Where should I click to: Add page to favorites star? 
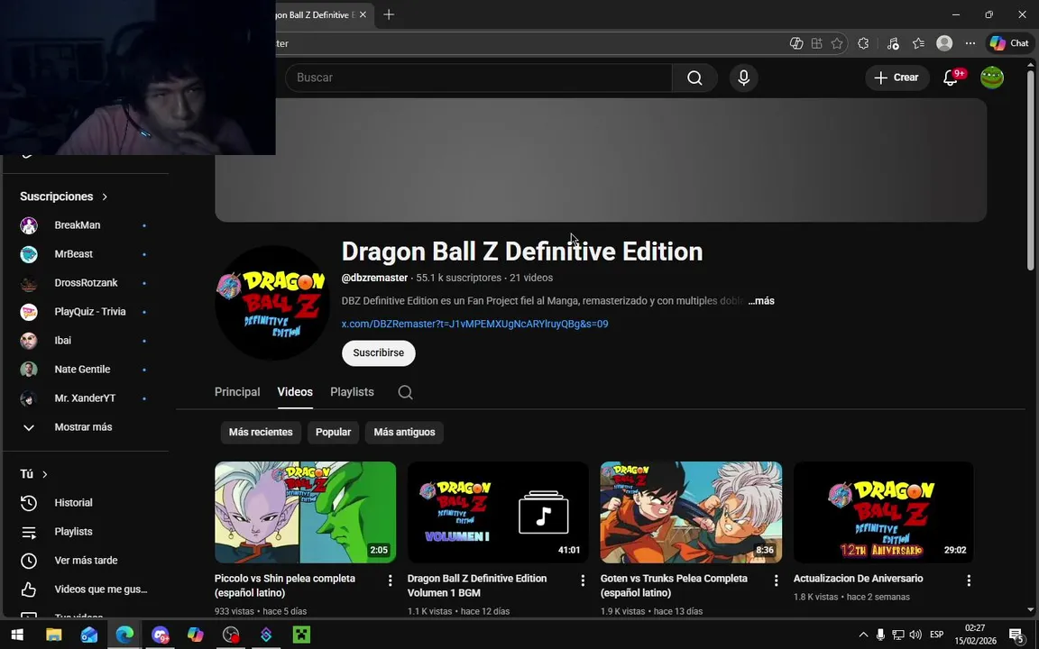(837, 43)
